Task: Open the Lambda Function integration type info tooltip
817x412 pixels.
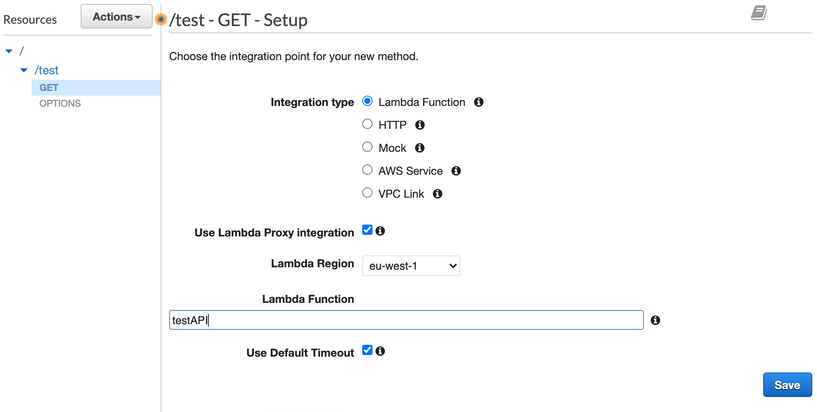Action: [479, 102]
